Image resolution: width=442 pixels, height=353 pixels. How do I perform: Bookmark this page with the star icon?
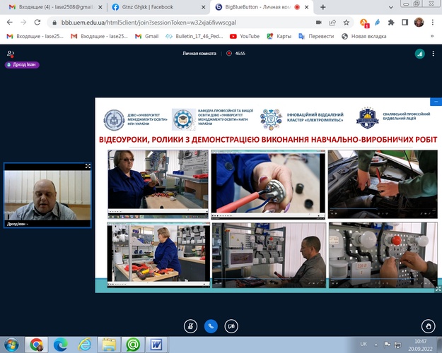pyautogui.click(x=346, y=22)
